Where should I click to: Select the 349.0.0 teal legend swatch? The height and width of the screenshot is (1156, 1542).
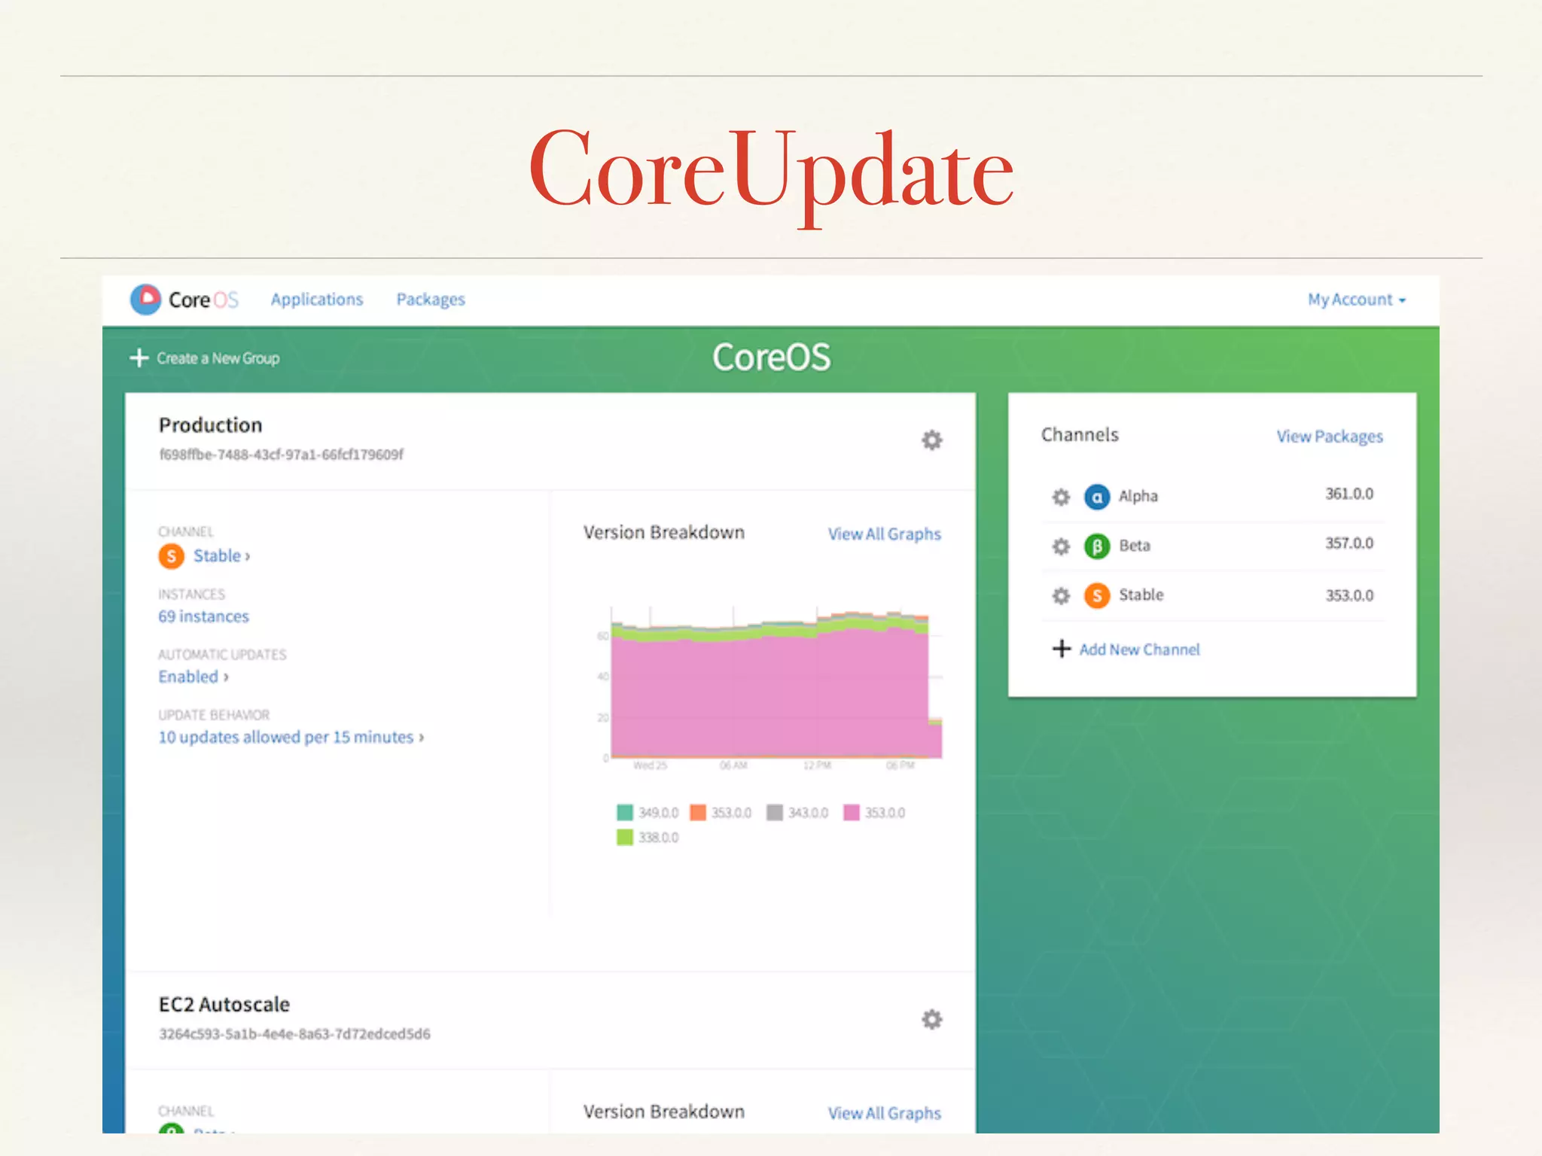pos(624,813)
